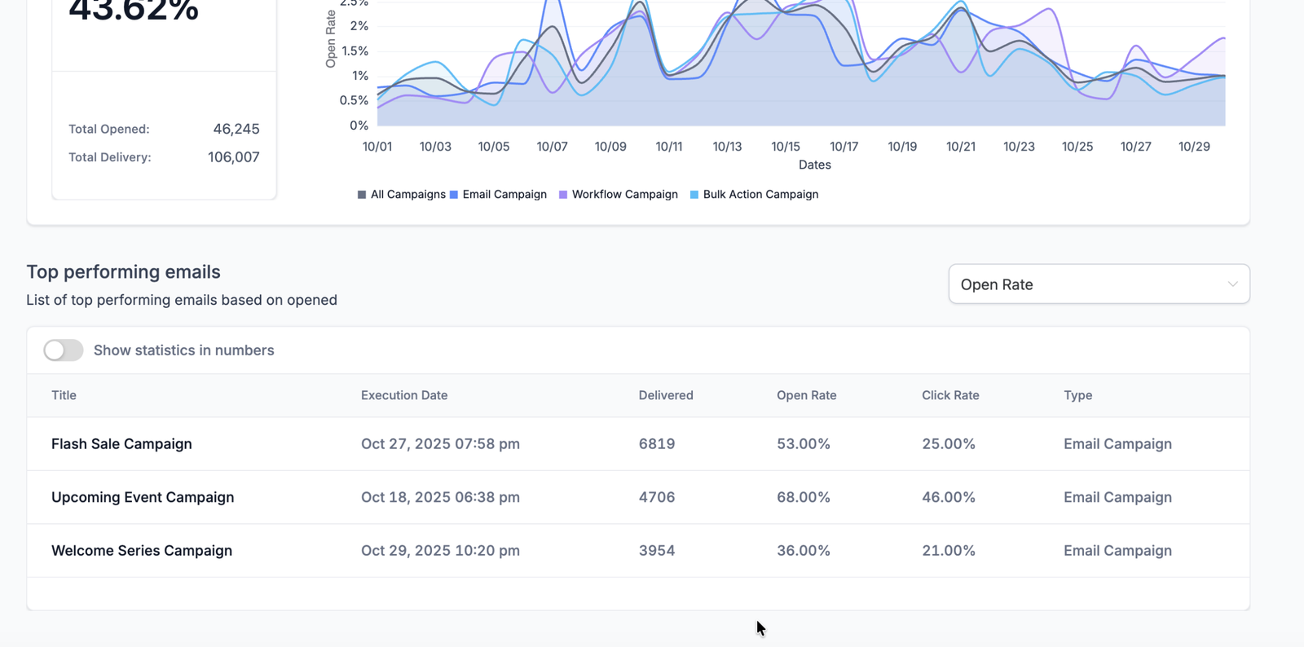Select the Open Rate table column header
Viewport: 1304px width, 647px height.
click(x=806, y=395)
